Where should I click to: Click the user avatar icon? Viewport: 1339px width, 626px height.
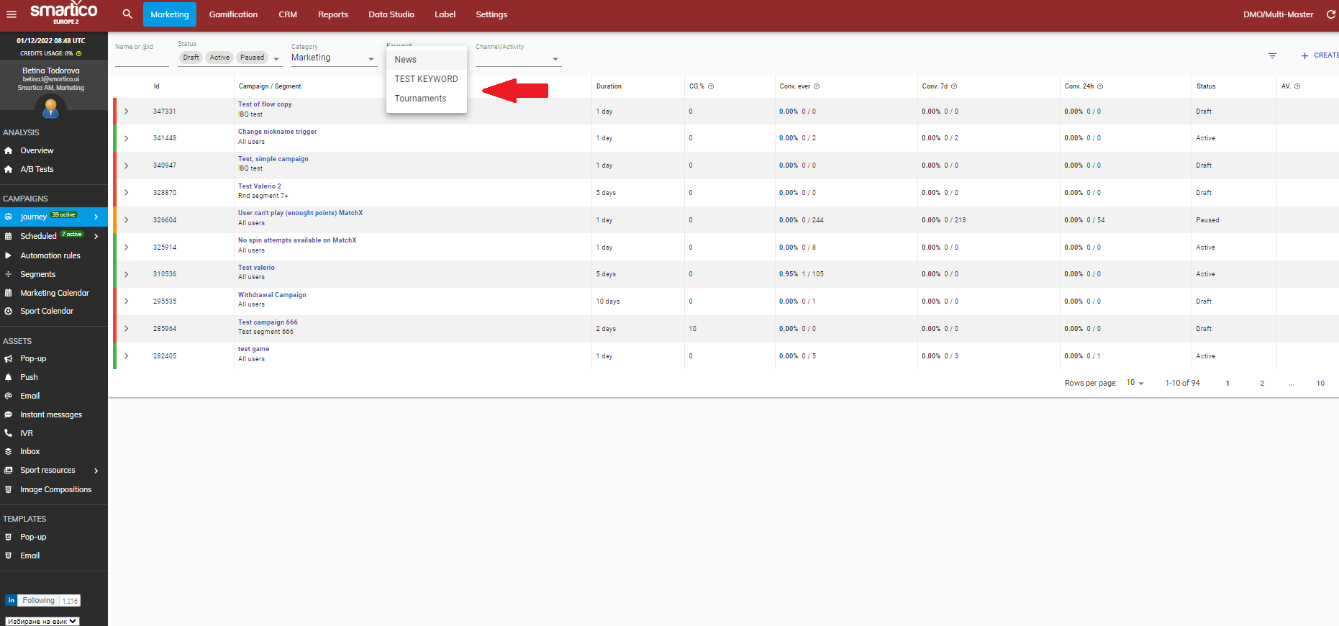(x=50, y=108)
